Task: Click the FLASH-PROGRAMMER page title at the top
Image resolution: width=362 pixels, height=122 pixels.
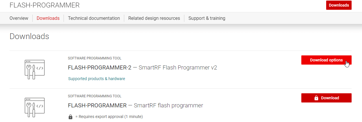Action: point(44,5)
